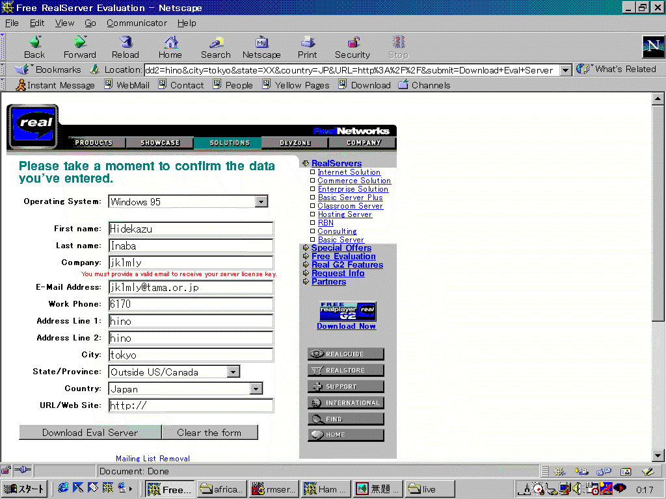Switch to the africa taskbar window
Image resolution: width=666 pixels, height=499 pixels.
[x=222, y=489]
